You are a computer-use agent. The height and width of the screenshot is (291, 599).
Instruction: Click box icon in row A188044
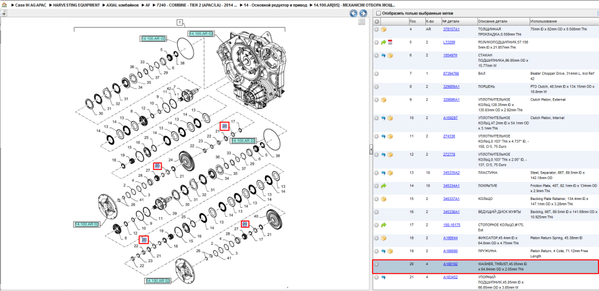click(x=384, y=238)
